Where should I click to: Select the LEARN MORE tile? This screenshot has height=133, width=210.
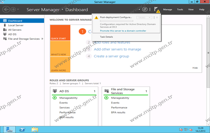pos(60,65)
